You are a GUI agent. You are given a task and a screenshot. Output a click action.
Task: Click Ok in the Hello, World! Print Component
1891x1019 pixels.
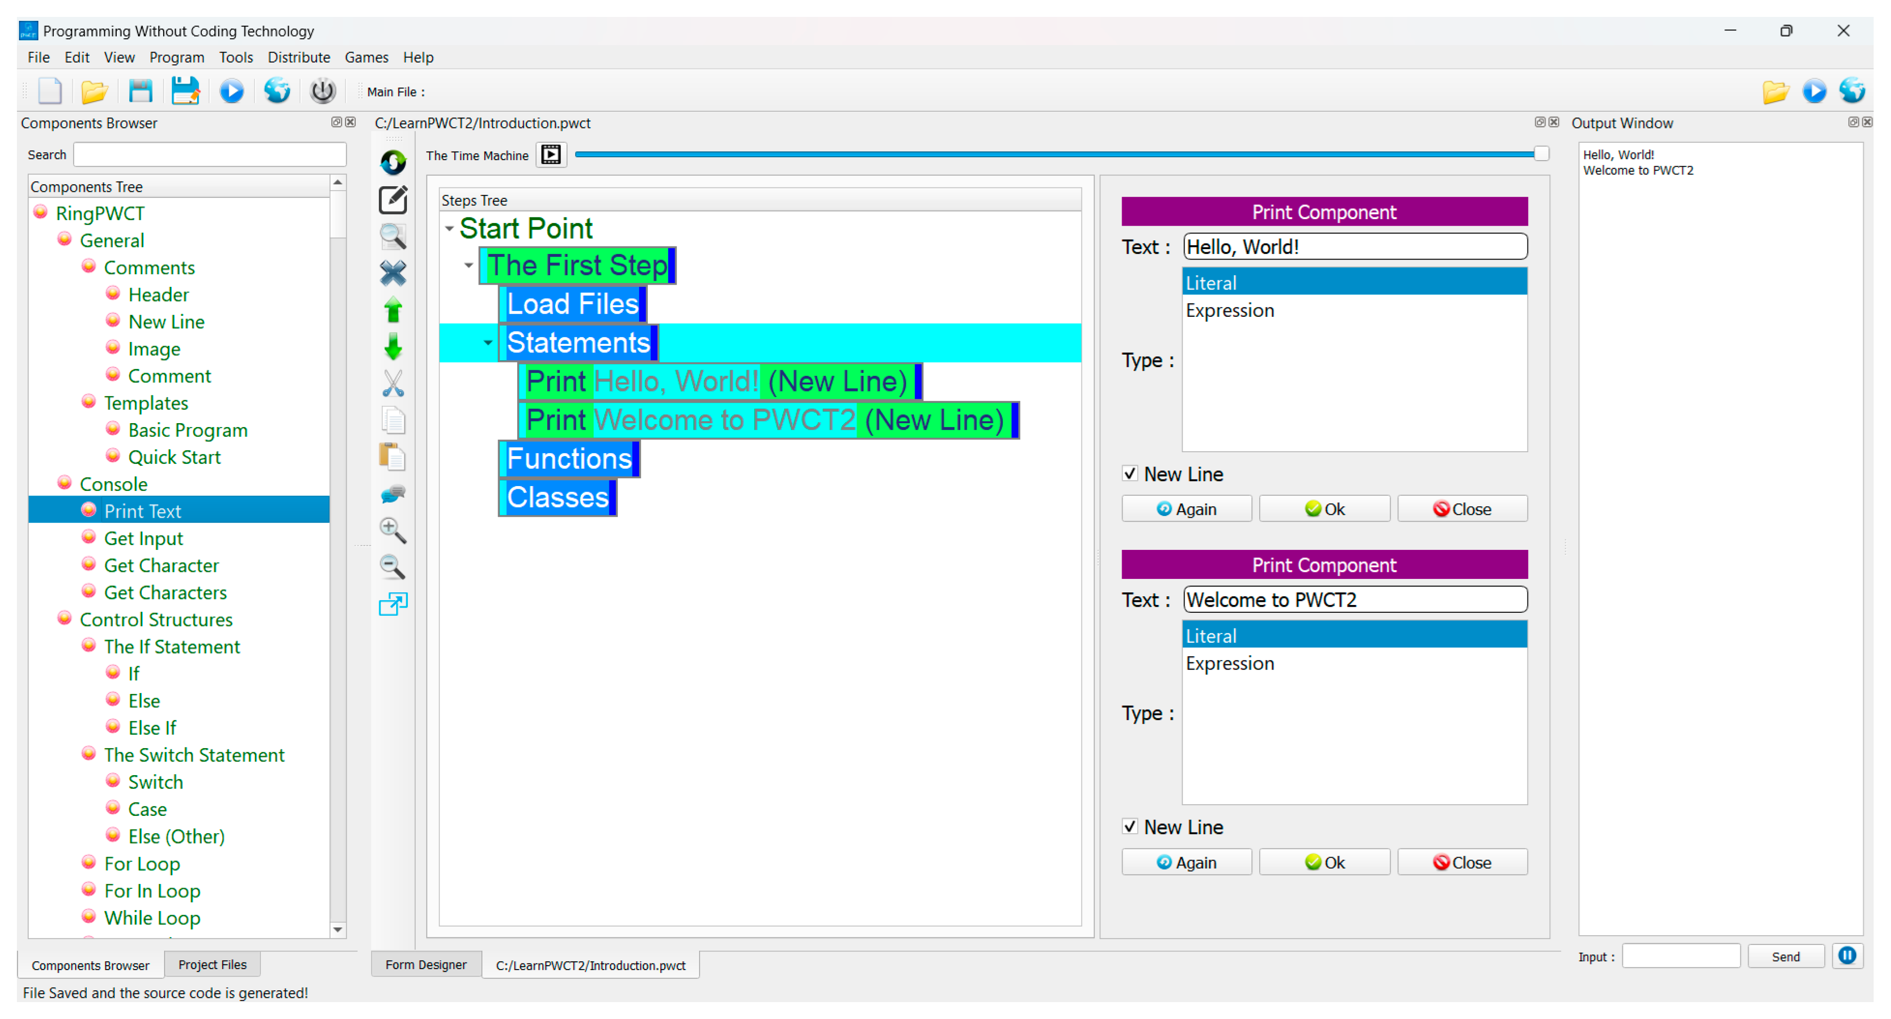1324,509
